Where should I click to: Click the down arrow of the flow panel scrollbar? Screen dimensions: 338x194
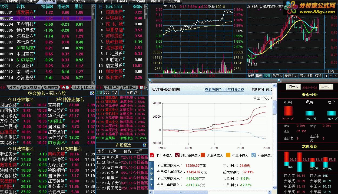pos(275,187)
